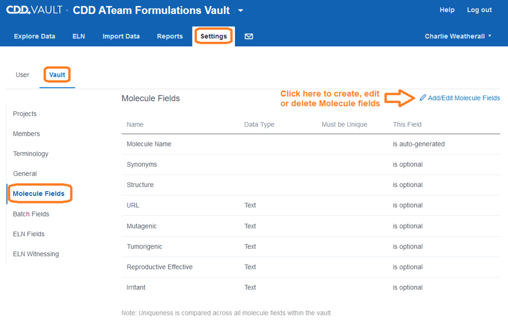Click the Log out link

point(479,10)
